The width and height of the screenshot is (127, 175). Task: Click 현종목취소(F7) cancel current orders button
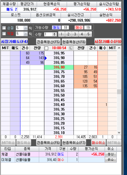pos(74,143)
